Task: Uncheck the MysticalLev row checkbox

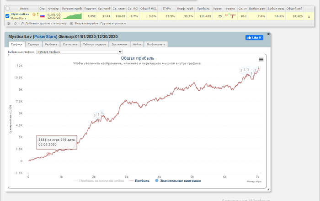Action: pos(7,16)
